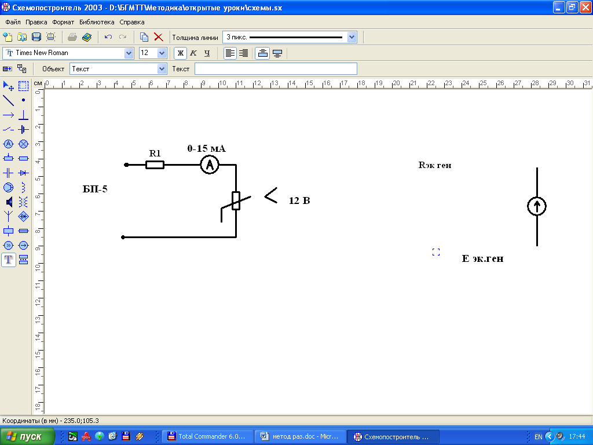Screen dimensions: 593x445
Task: Open the font size 12 dropdown
Action: tap(162, 53)
